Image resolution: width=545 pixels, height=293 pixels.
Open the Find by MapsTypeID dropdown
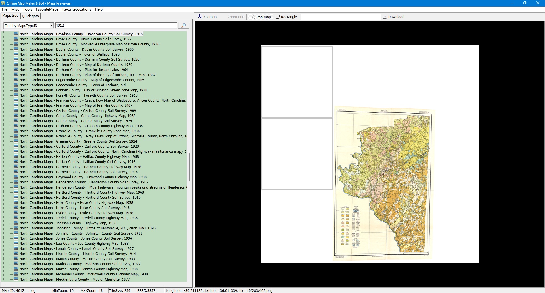click(x=51, y=26)
